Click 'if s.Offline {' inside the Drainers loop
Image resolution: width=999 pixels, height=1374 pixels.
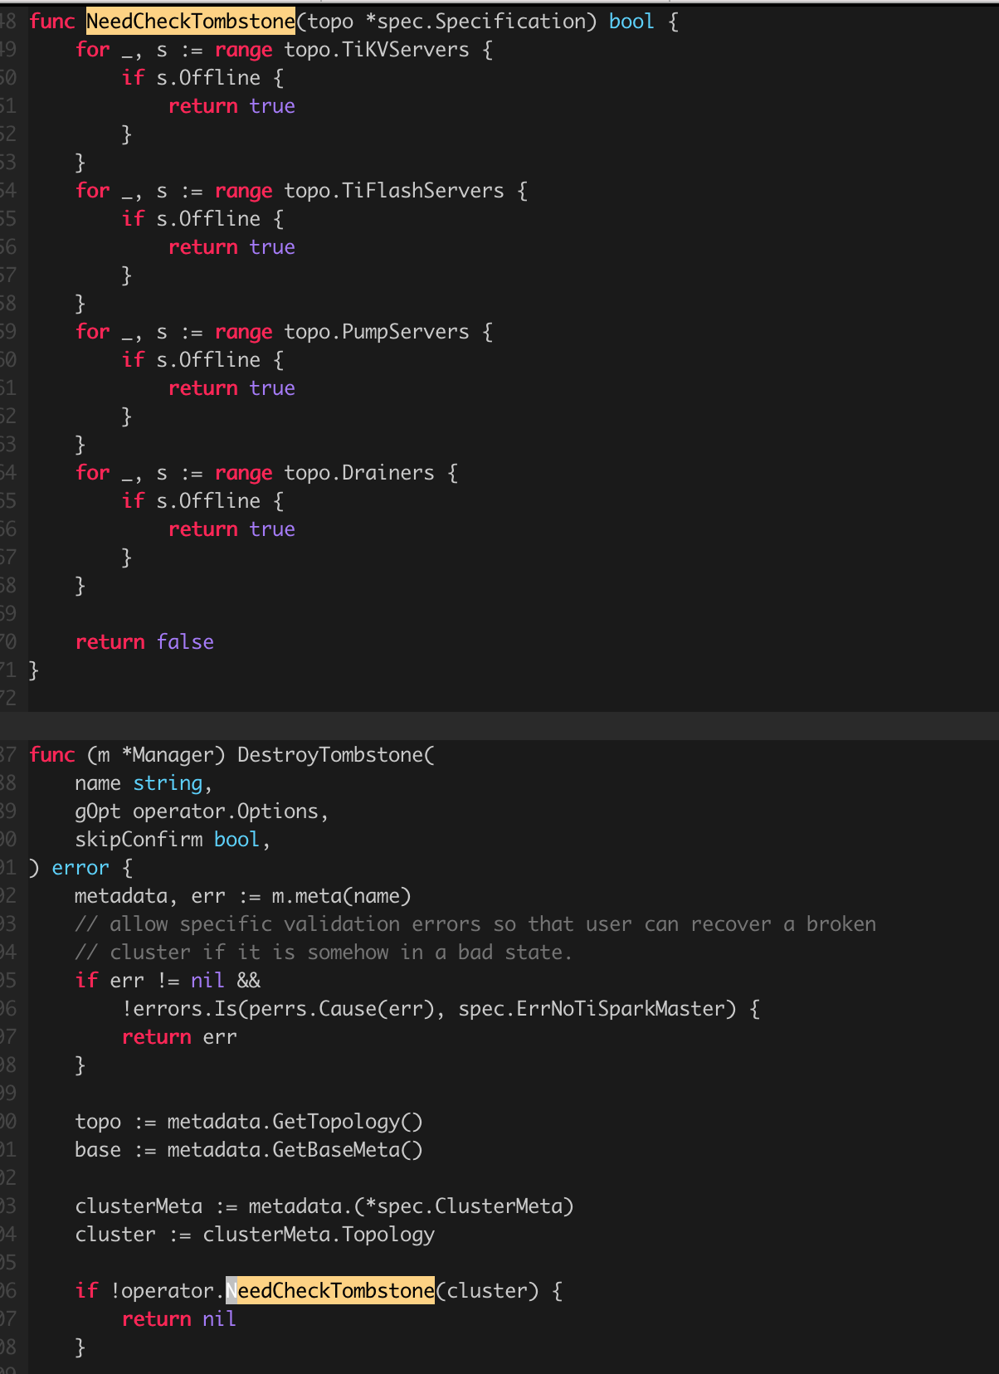tap(202, 501)
